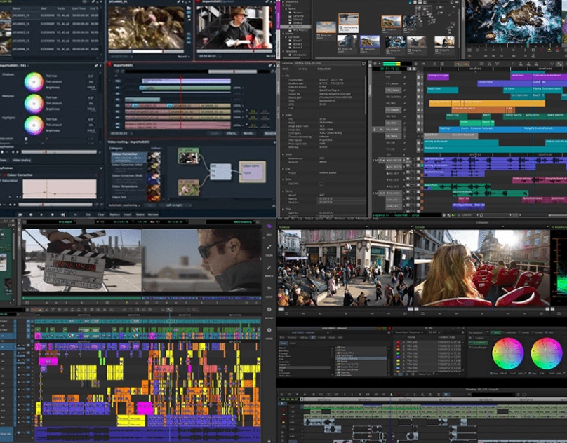Click the Midtones colour wheel

[34, 104]
